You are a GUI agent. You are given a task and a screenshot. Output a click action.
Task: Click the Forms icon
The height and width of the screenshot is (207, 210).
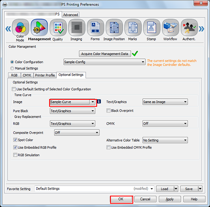pos(95,28)
